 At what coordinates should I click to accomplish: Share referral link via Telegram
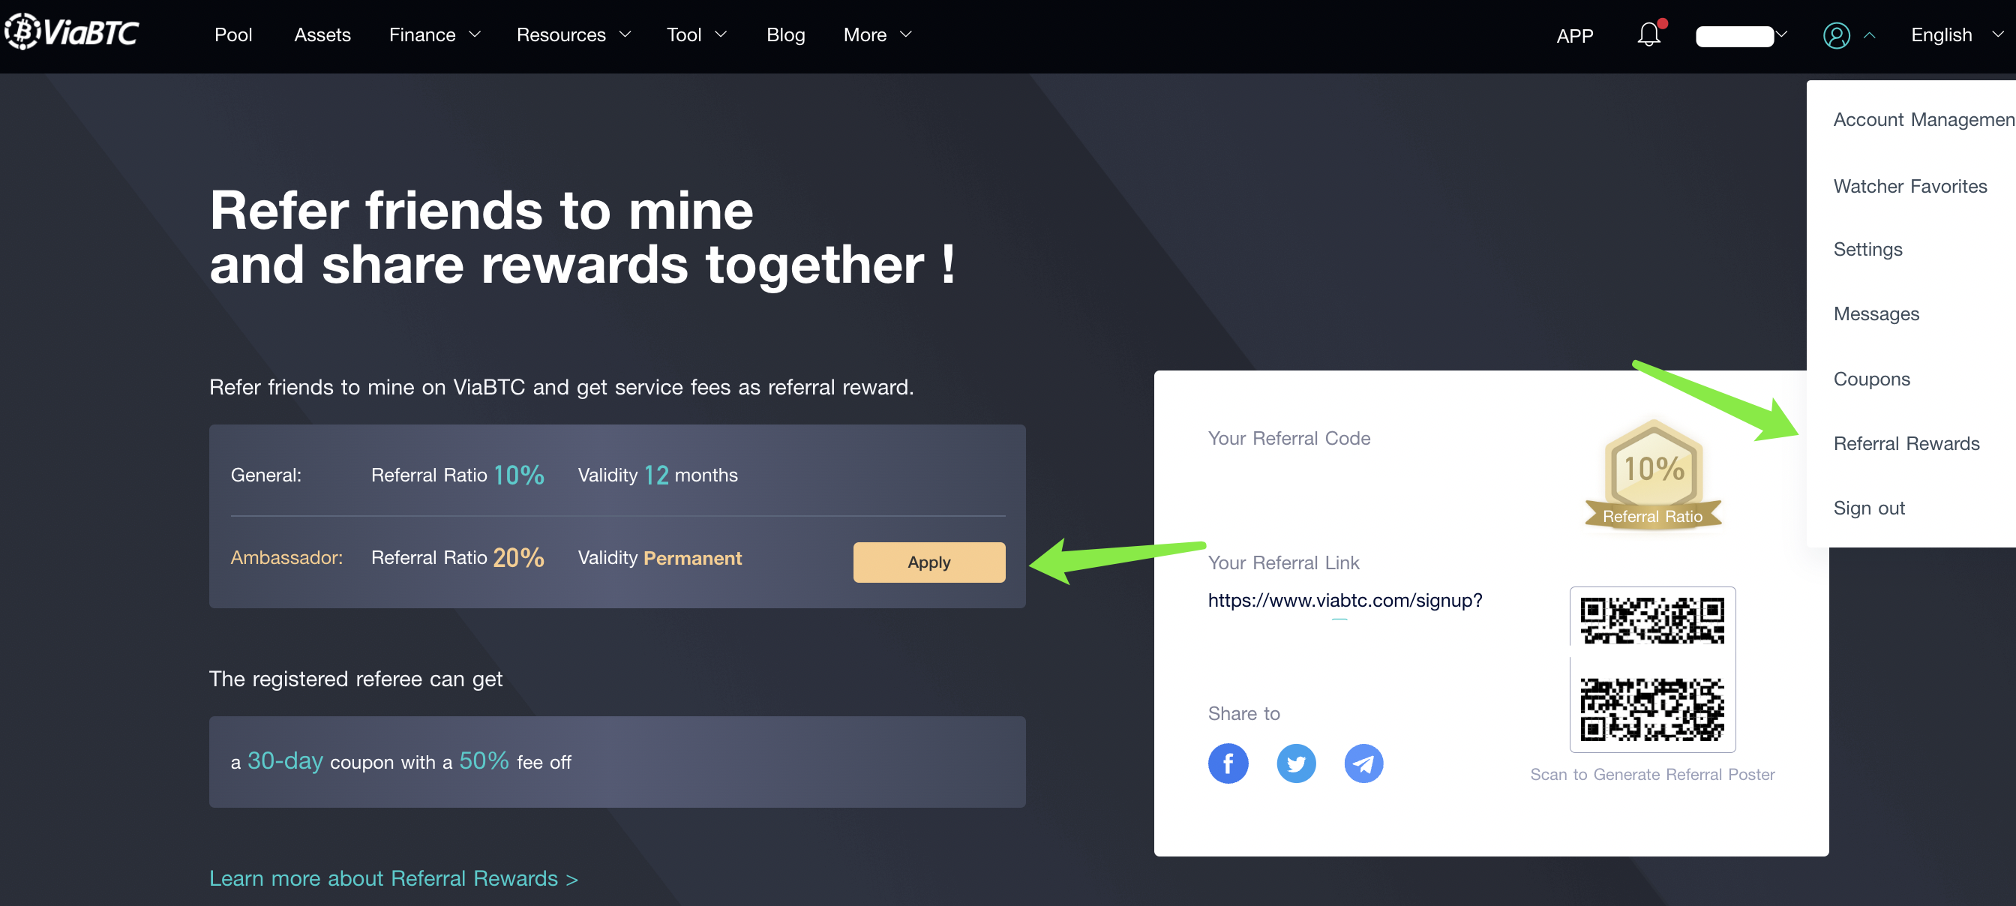coord(1363,762)
